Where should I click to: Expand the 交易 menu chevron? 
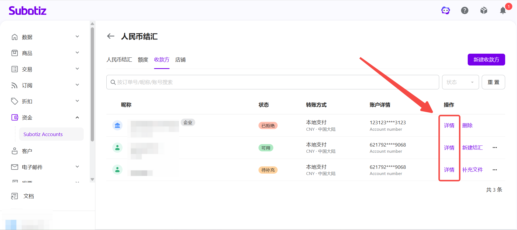click(77, 69)
